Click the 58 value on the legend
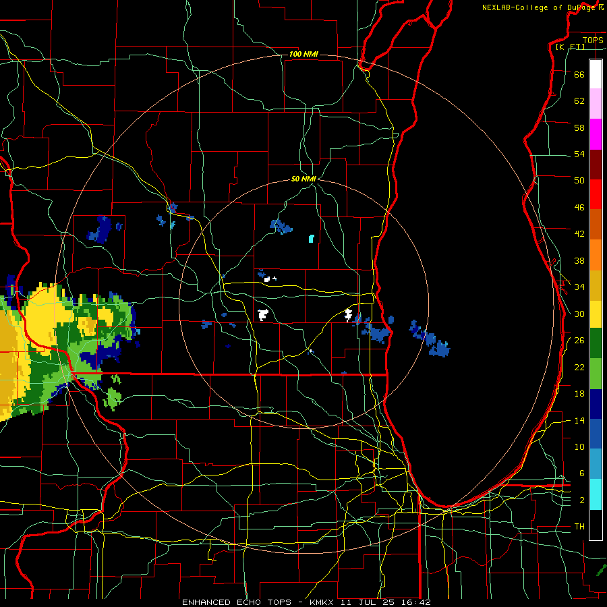The height and width of the screenshot is (607, 607). click(579, 127)
